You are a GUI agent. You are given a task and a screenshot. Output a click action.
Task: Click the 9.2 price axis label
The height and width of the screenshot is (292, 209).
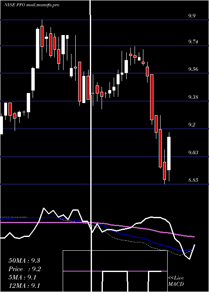tap(191, 125)
